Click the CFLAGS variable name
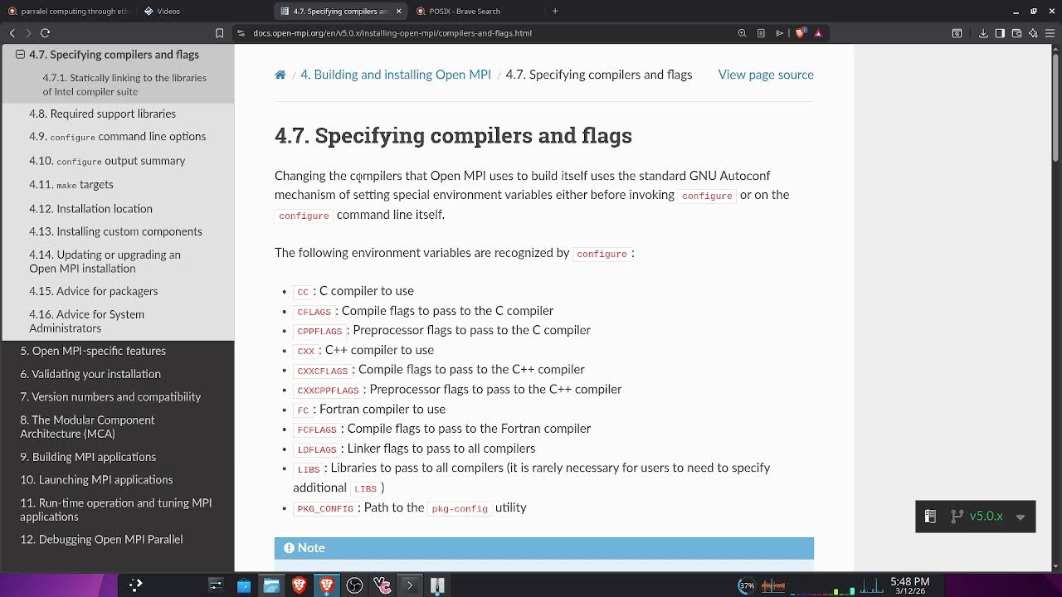This screenshot has width=1062, height=597. [314, 312]
